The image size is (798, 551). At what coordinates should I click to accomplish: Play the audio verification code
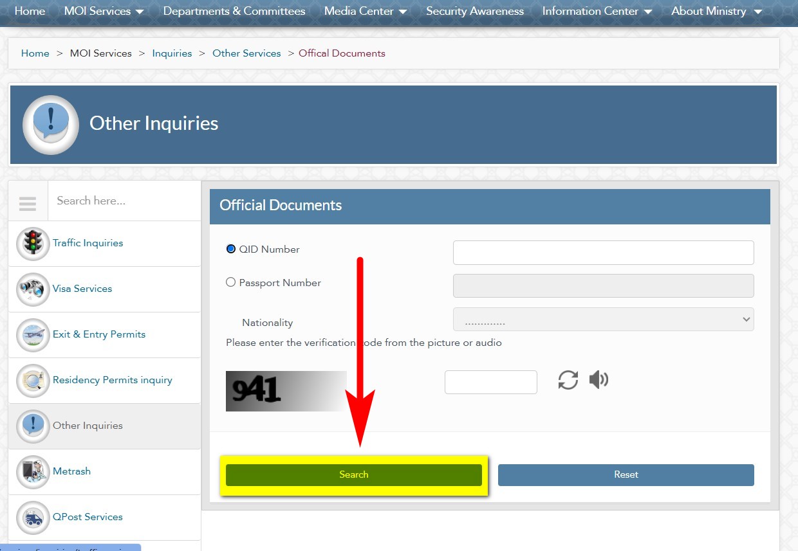[598, 380]
